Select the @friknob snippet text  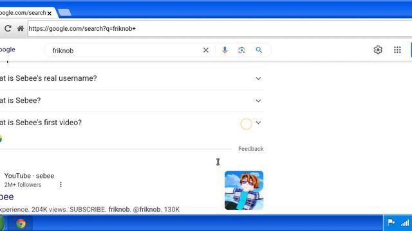tap(147, 210)
